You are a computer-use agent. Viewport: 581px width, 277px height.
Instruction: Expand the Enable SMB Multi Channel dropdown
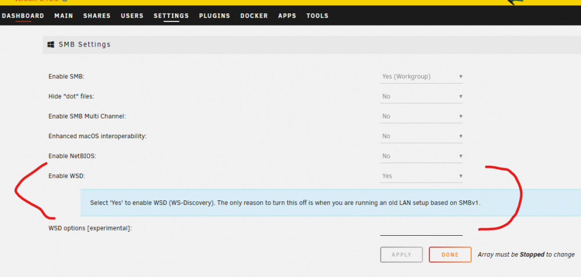(421, 116)
